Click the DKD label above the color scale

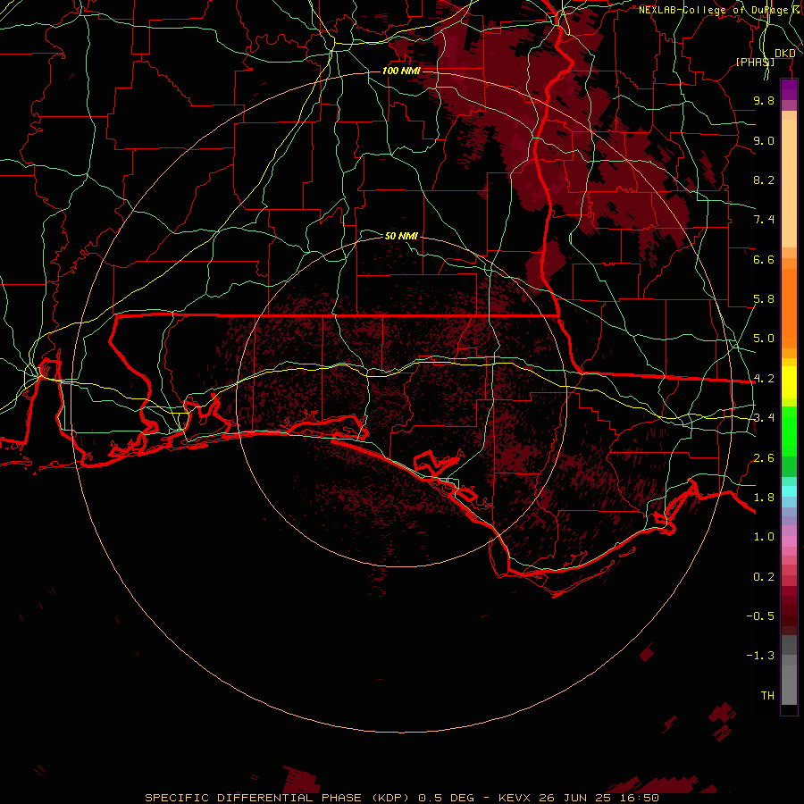point(785,54)
